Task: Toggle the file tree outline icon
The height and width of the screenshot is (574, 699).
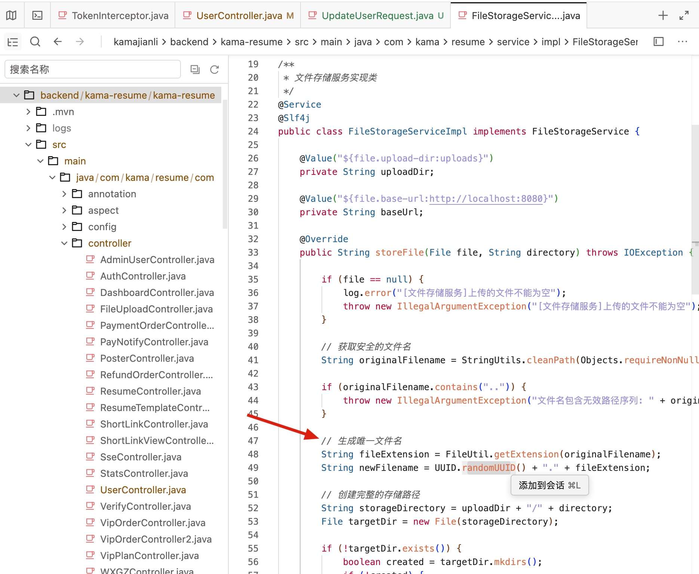Action: [13, 42]
